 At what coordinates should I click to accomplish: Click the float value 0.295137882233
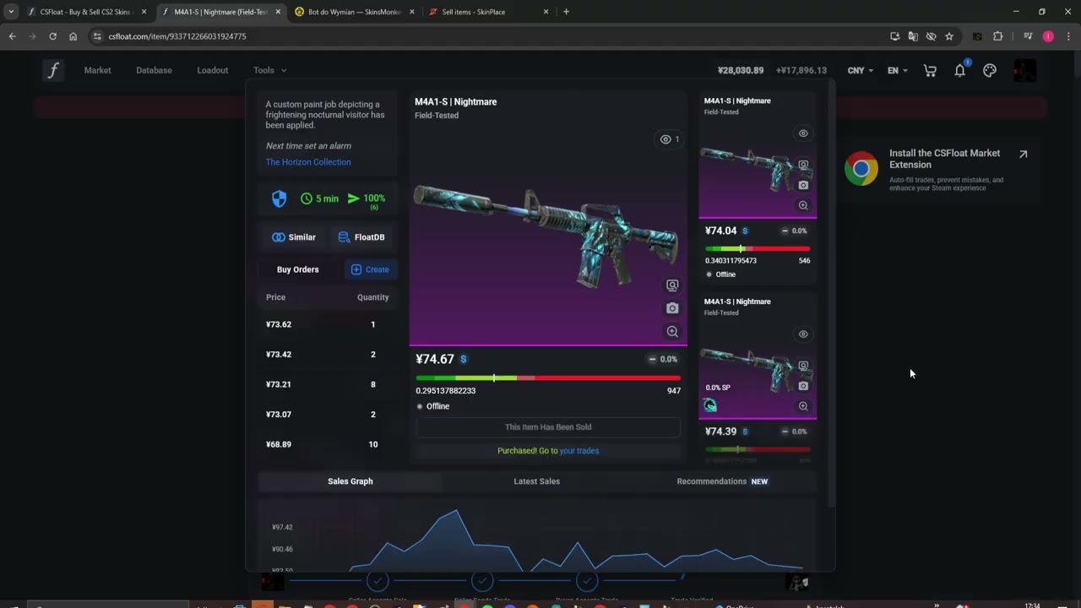[x=446, y=391]
